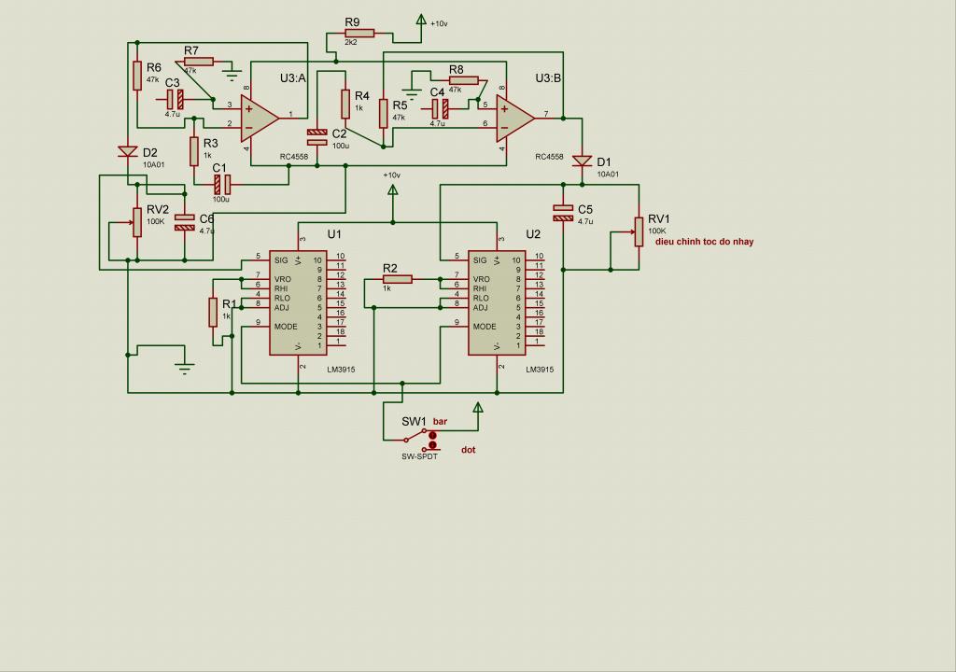The height and width of the screenshot is (672, 956).
Task: Click the 10A01 value under D2
Action: [154, 164]
